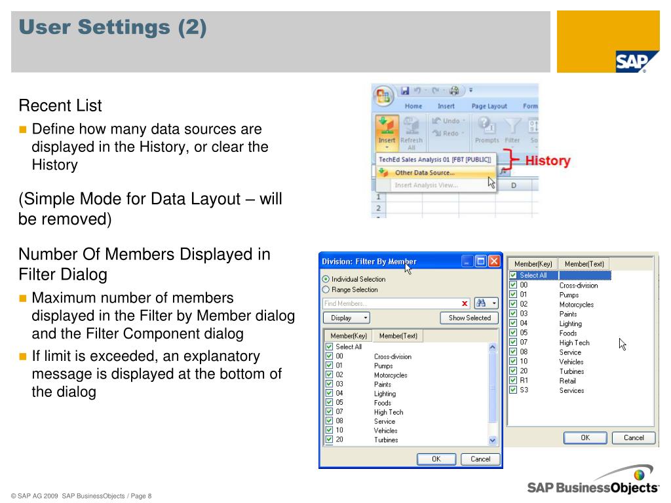This screenshot has height=503, width=671.
Task: Click scroll-up arrow in Filter By Member list
Action: (x=493, y=347)
